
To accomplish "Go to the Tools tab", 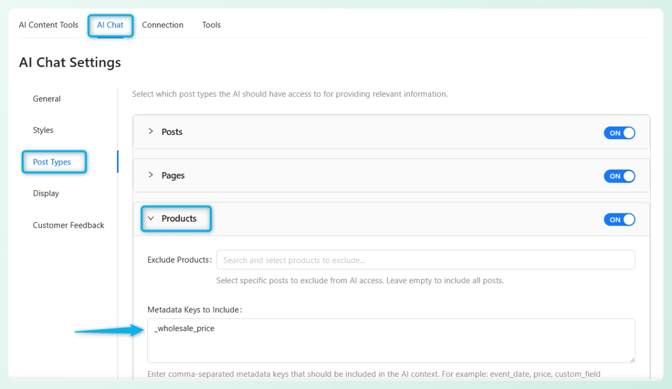I will [x=211, y=25].
